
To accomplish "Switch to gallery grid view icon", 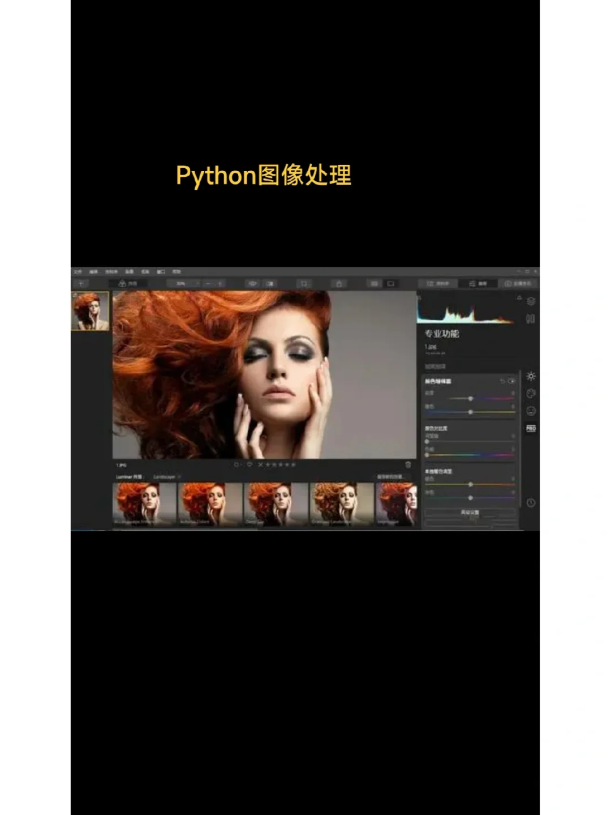I will click(374, 283).
